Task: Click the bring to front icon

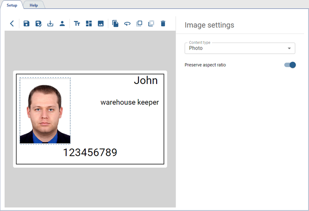Action: [139, 23]
